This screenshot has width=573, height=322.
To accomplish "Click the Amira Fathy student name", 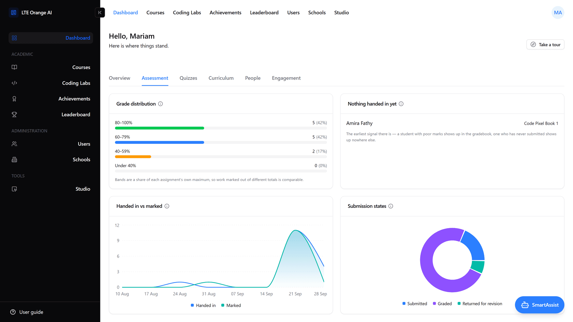I will [x=359, y=123].
